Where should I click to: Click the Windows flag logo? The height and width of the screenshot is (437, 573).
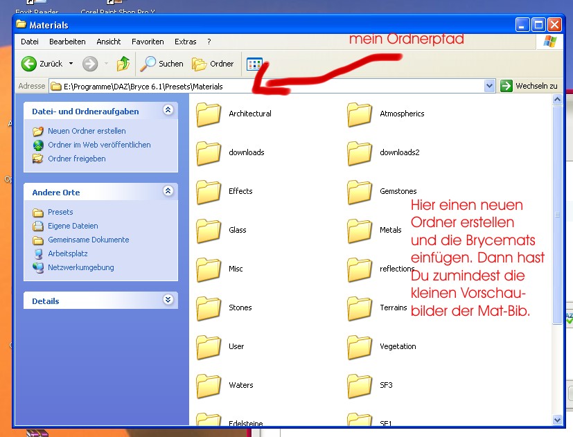(x=549, y=42)
